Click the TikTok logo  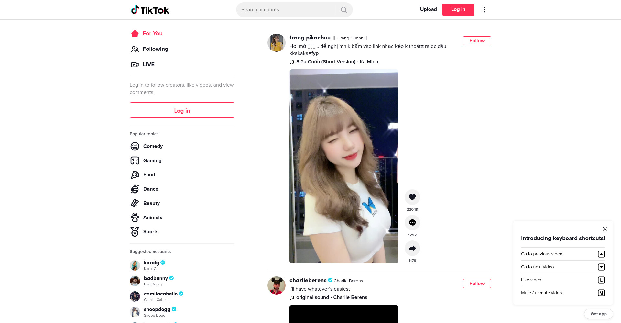(150, 10)
